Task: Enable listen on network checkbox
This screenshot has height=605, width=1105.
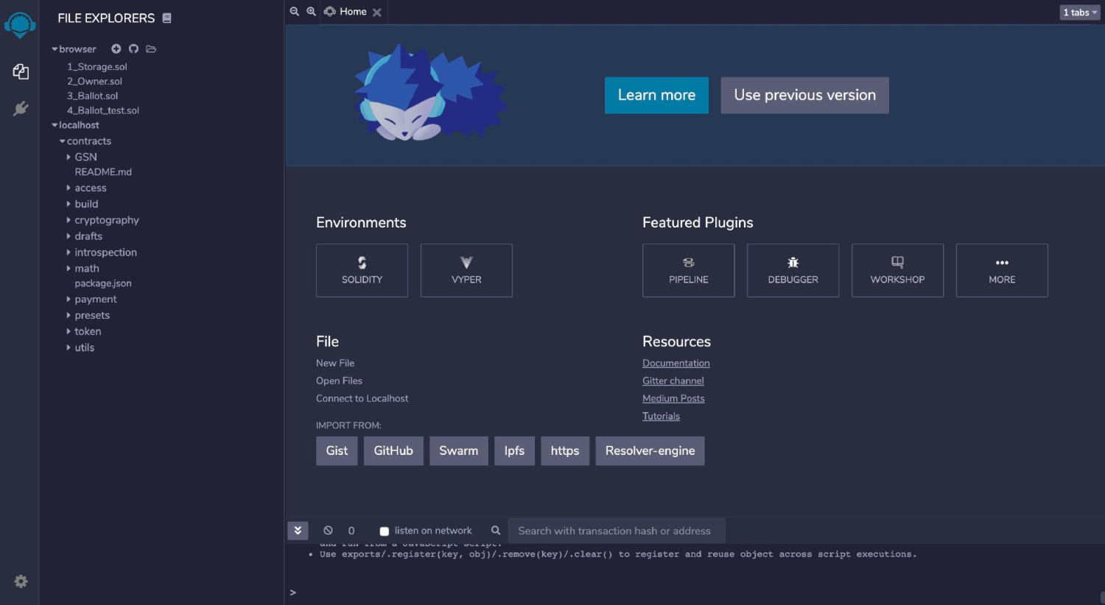Action: point(384,531)
